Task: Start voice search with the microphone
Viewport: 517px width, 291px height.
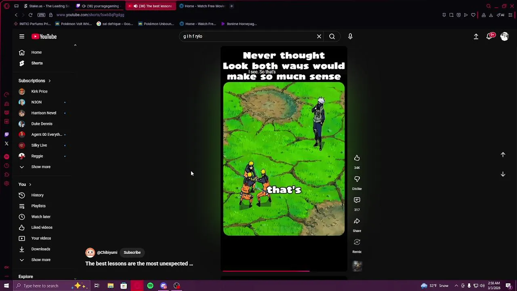Action: point(350,36)
